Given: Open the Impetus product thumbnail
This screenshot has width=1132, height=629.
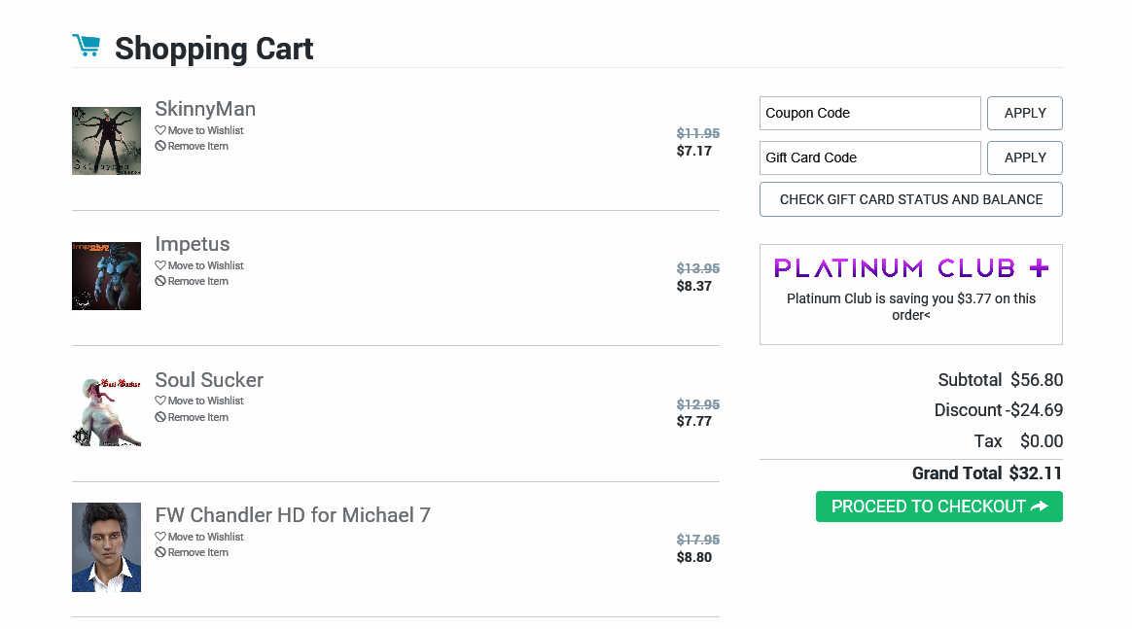Looking at the screenshot, I should [106, 276].
